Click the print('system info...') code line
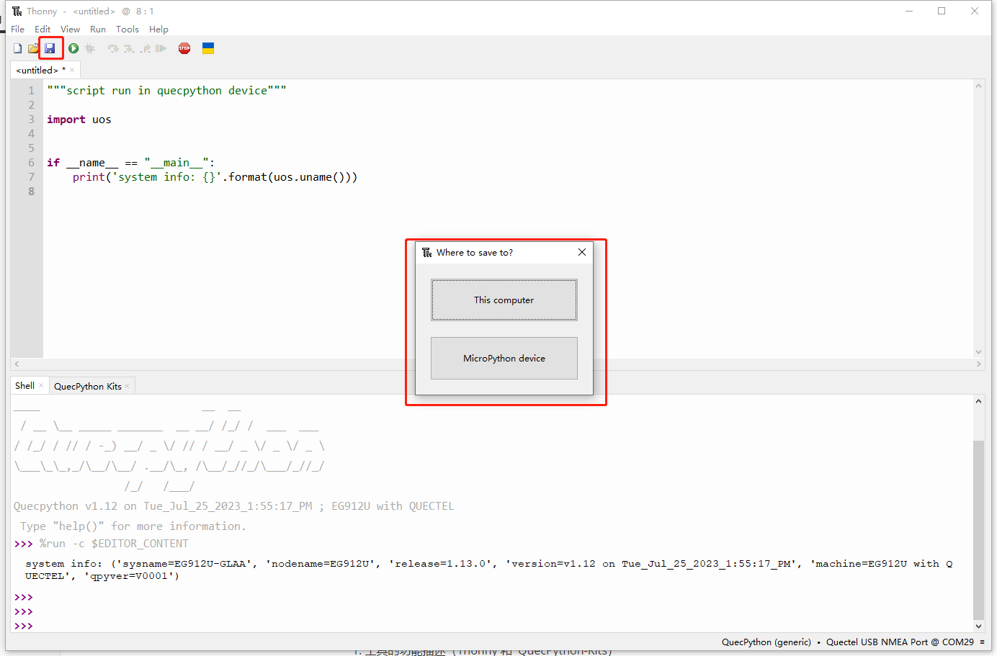This screenshot has width=997, height=656. (215, 177)
